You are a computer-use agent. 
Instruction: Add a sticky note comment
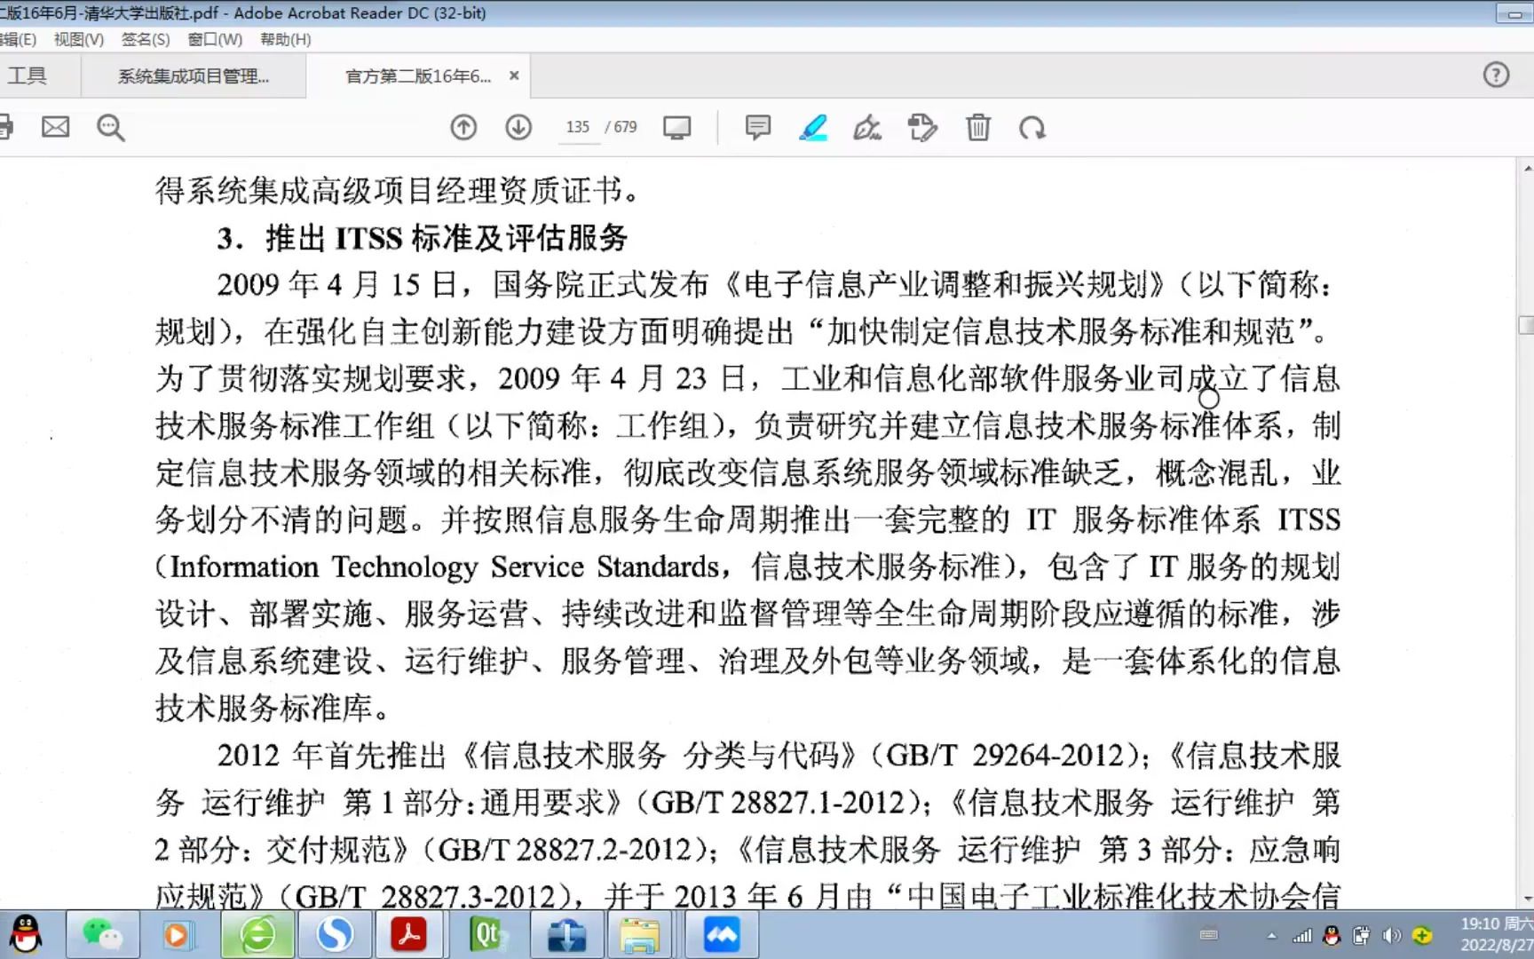click(757, 127)
